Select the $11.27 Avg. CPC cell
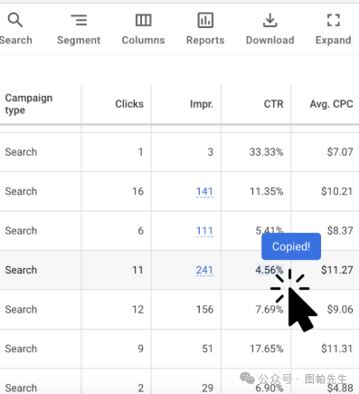 click(x=336, y=270)
